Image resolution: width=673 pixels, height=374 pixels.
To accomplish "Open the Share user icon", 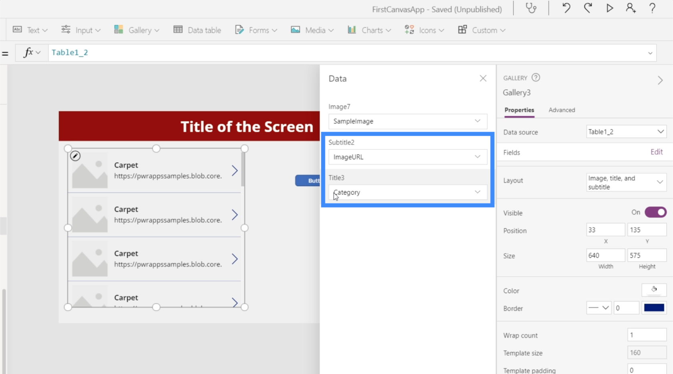I will [x=631, y=8].
